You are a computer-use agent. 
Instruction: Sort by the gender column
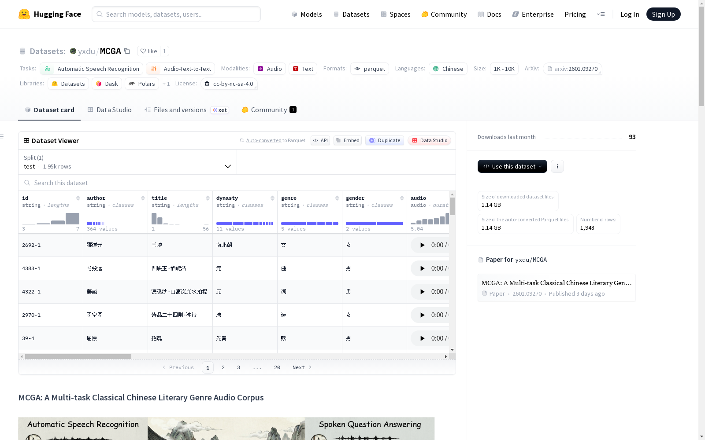(402, 198)
